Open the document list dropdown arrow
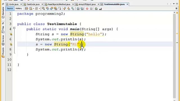The height and width of the screenshot is (101, 180). pyautogui.click(x=174, y=4)
